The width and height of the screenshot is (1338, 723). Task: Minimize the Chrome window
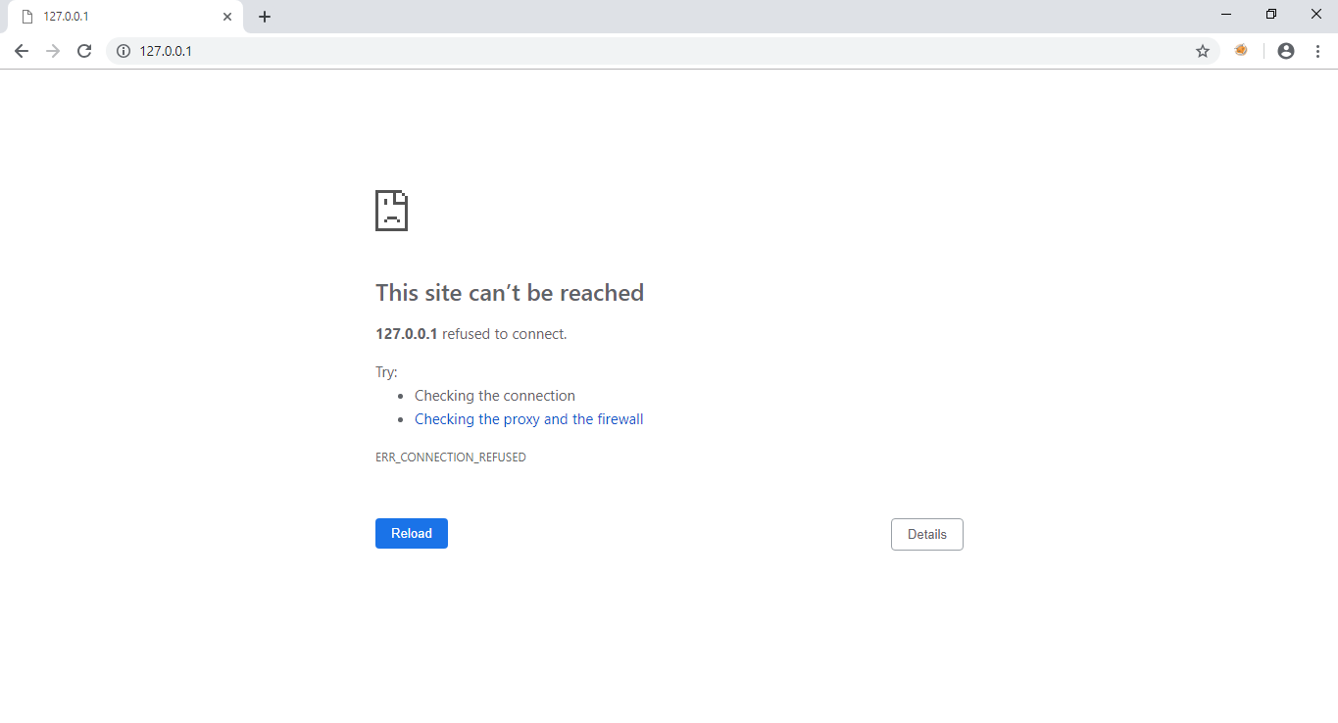(1226, 15)
